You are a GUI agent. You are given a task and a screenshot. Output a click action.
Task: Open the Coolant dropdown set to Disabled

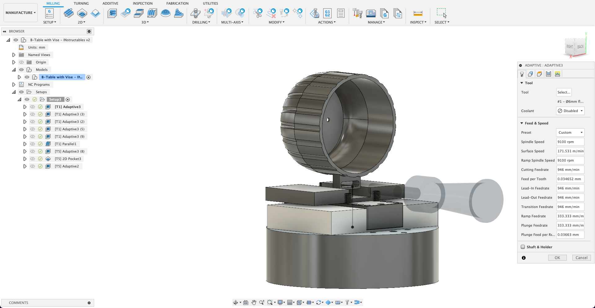tap(570, 111)
